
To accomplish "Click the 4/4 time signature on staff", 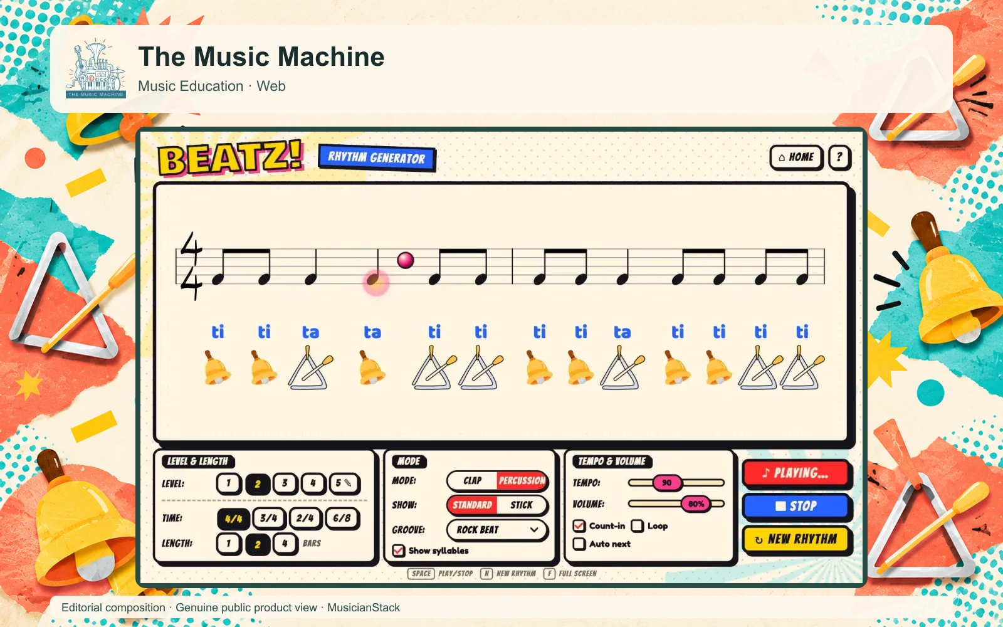I will click(x=191, y=266).
